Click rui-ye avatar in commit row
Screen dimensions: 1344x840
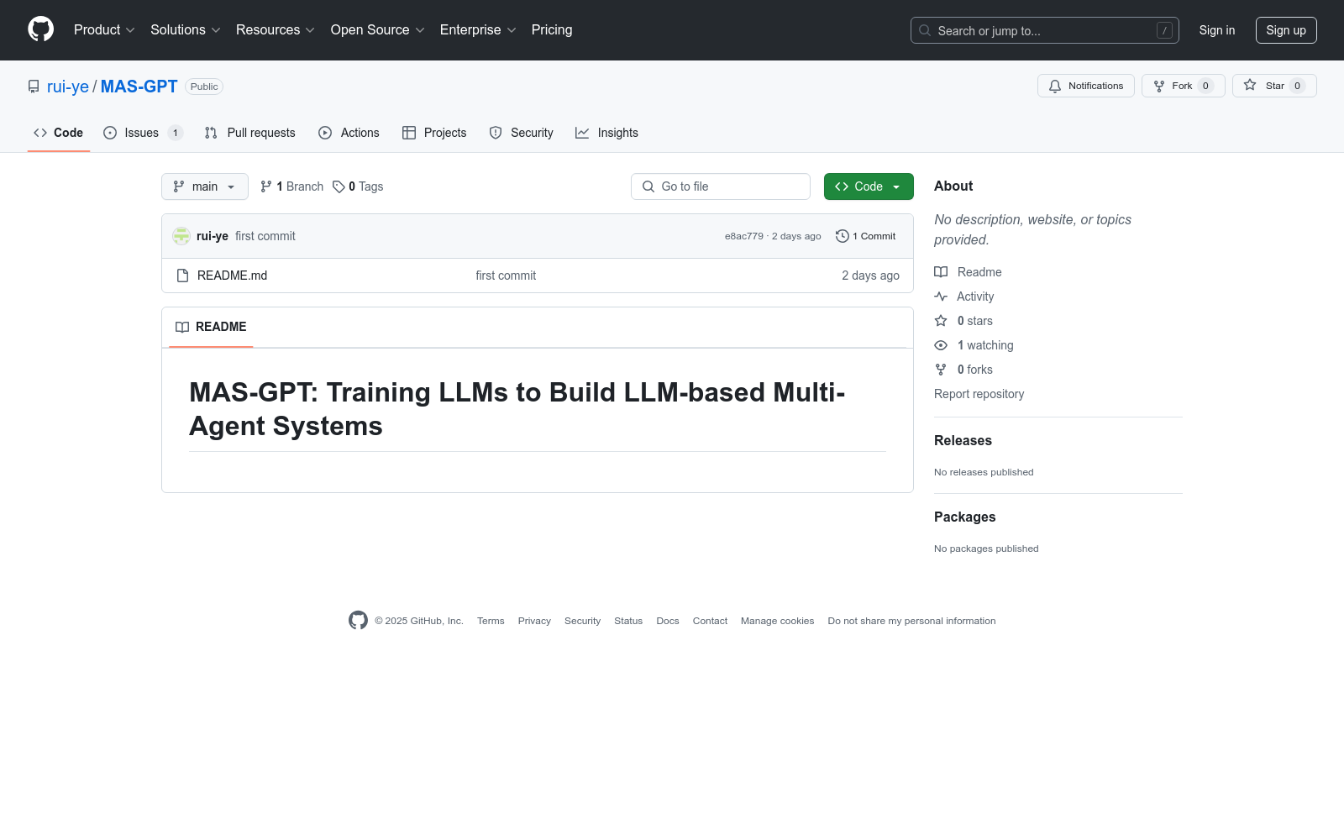[x=181, y=236]
